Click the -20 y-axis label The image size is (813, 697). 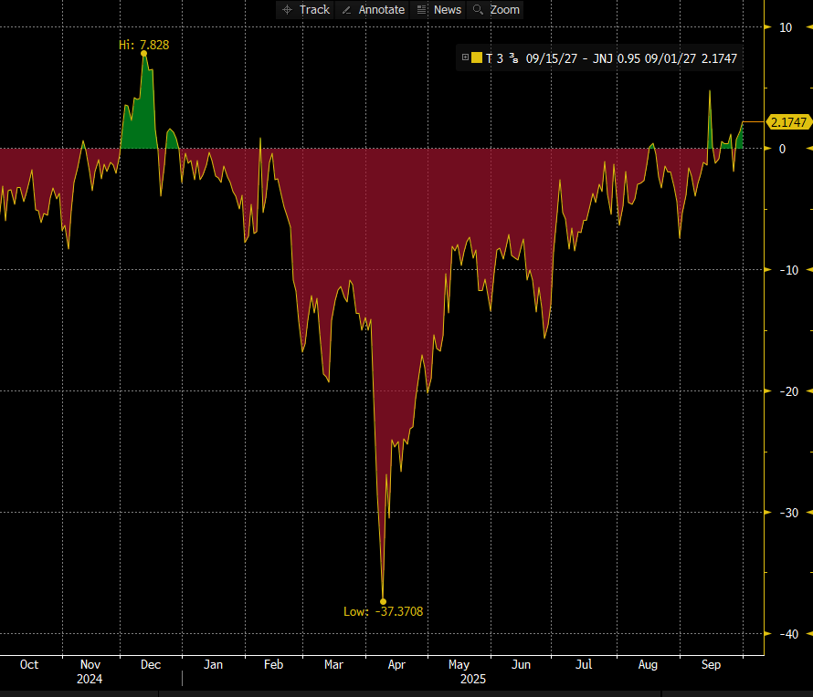point(788,391)
